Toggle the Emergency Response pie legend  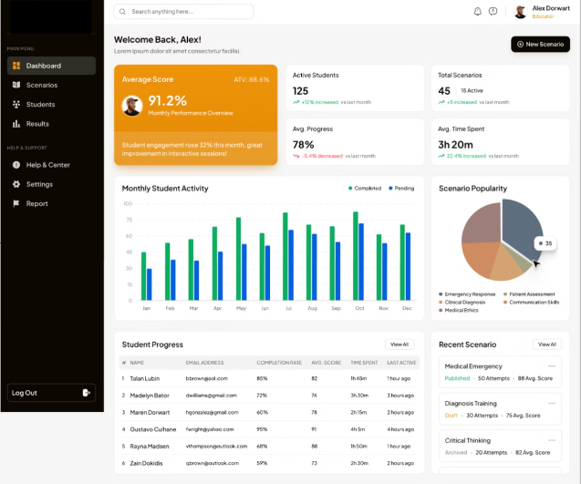[x=467, y=294]
